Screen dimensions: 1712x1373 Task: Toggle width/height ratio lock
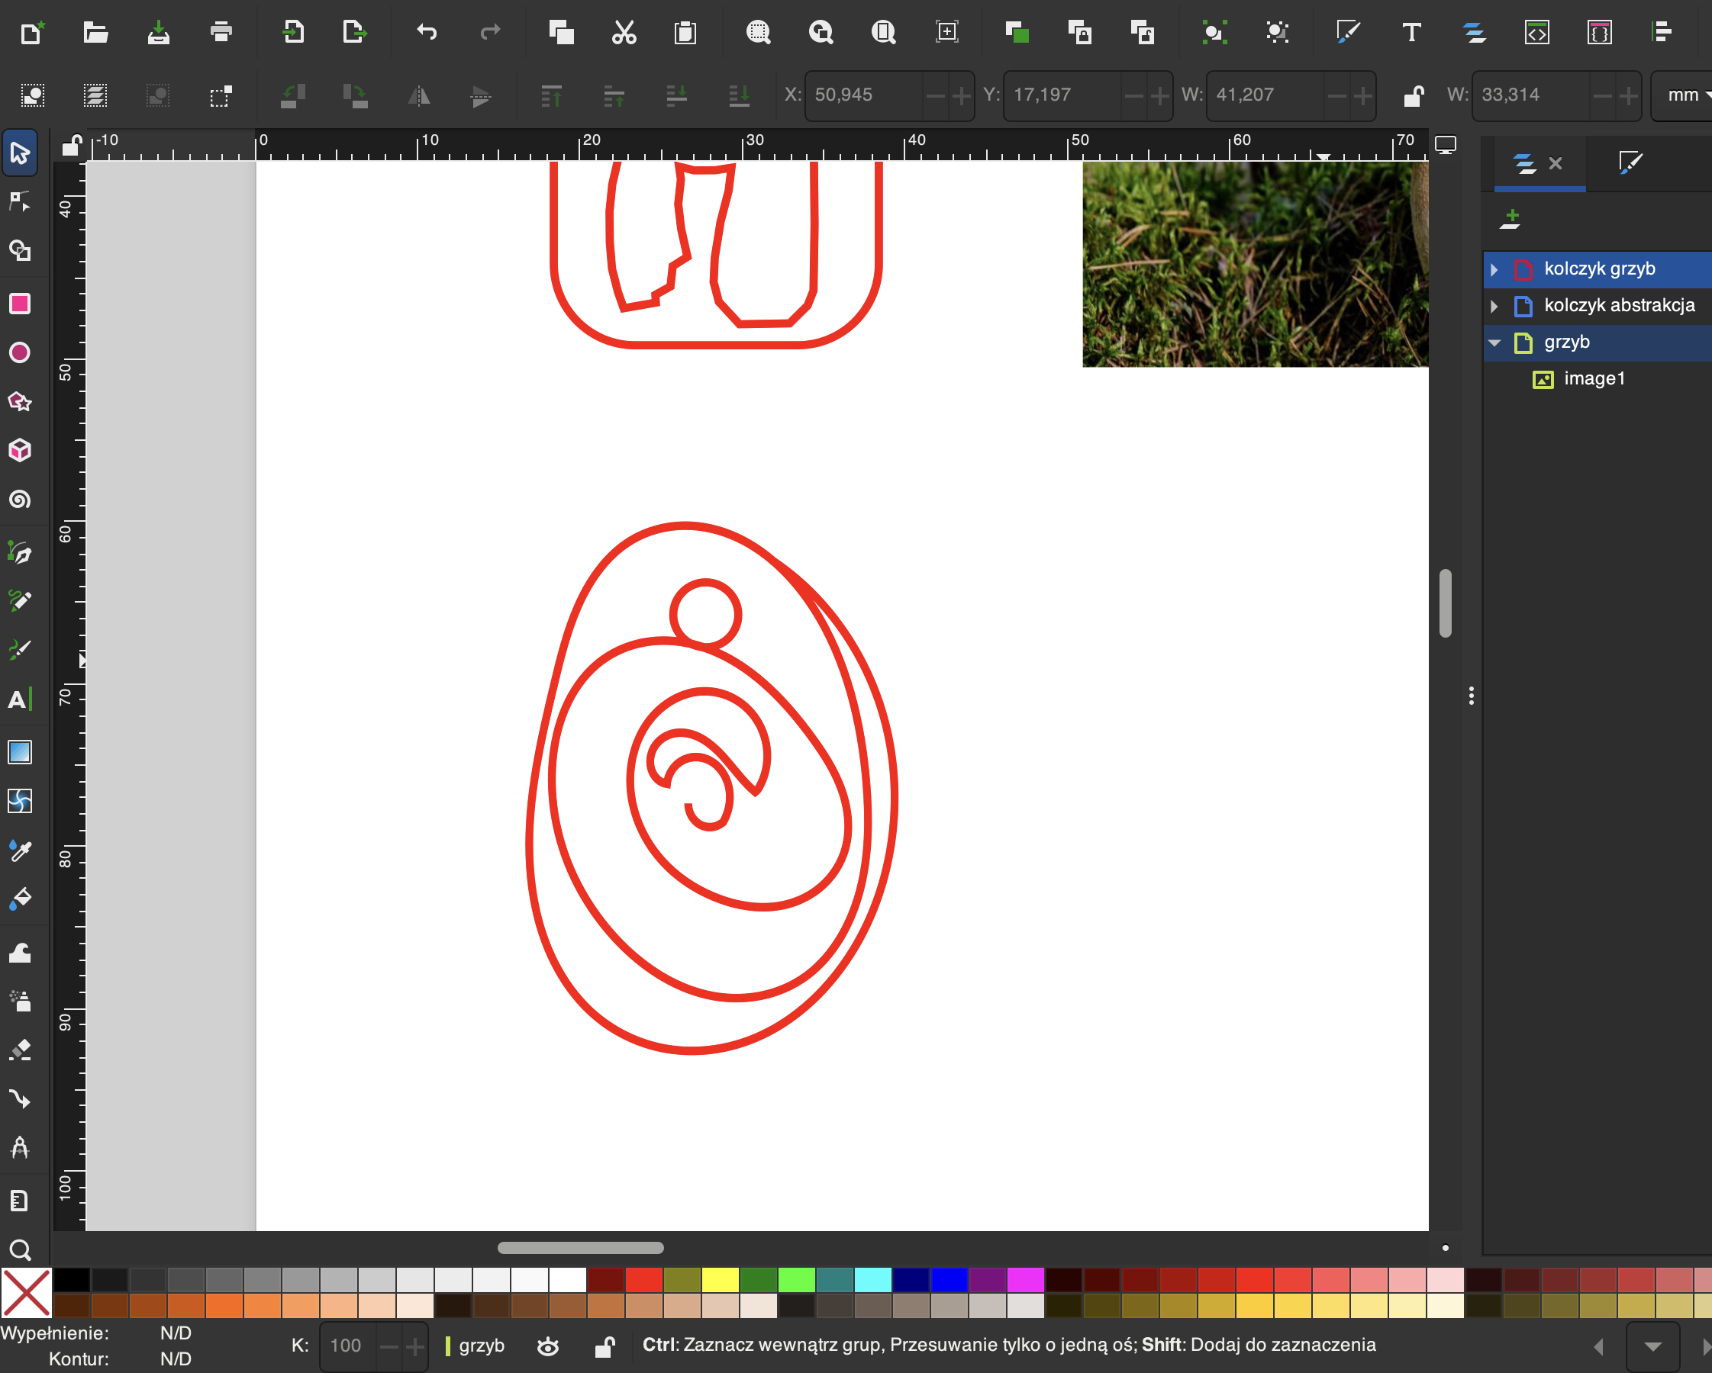[x=1414, y=96]
